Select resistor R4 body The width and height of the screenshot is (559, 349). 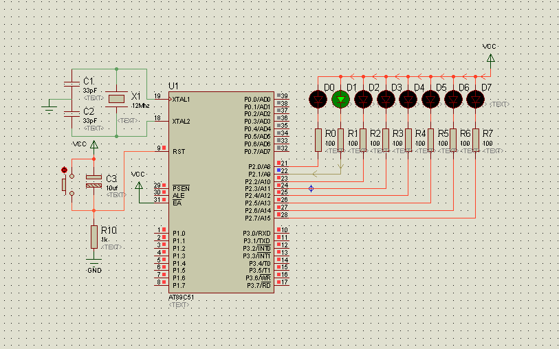408,140
